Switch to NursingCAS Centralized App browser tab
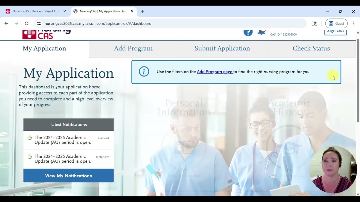The image size is (360, 202). pyautogui.click(x=35, y=11)
